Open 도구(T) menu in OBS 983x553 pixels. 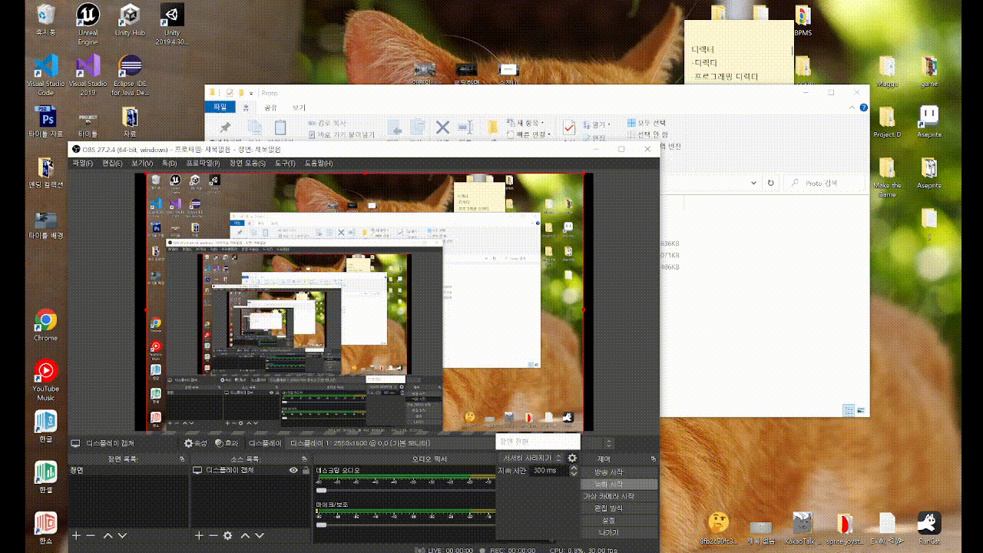(285, 164)
